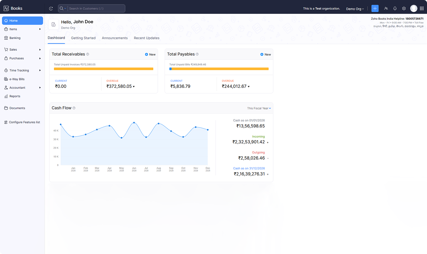
Task: Click the Total Unpaid Invoices progress bar
Action: tap(103, 69)
